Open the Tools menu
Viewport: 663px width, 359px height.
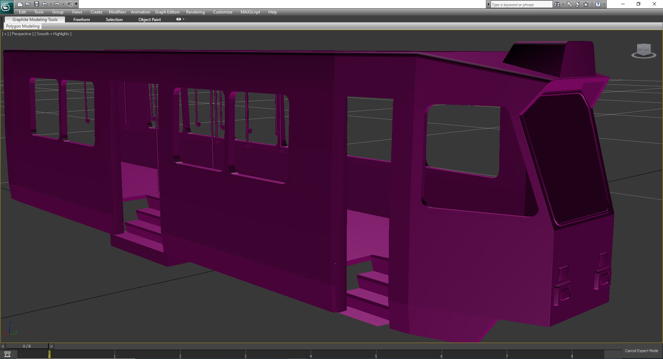coord(39,12)
